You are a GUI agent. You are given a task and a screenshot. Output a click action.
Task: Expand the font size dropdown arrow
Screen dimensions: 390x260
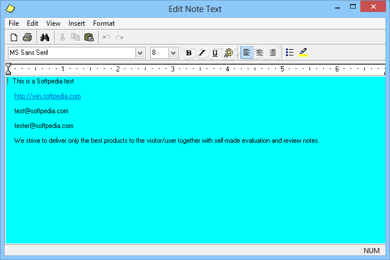[x=174, y=53]
